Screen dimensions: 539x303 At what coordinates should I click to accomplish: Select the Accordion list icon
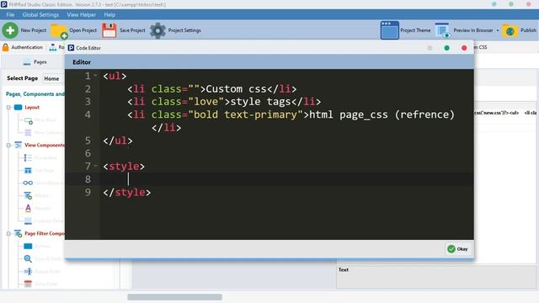pos(28,158)
